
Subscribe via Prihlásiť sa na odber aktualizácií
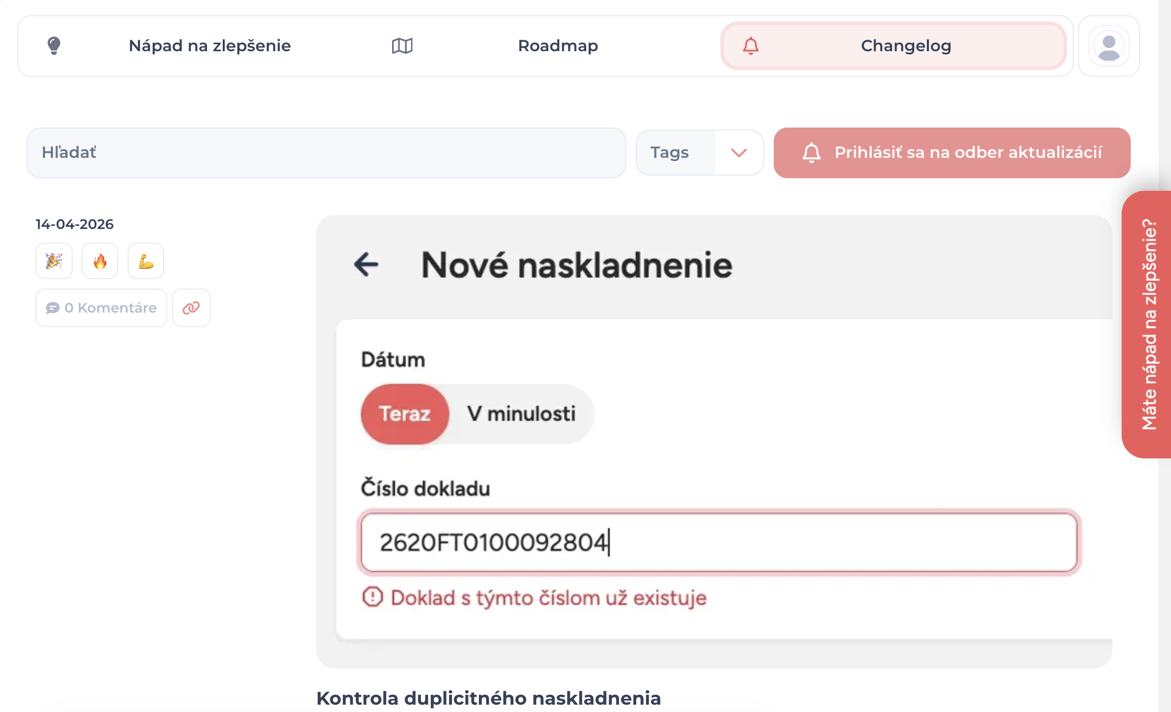952,153
